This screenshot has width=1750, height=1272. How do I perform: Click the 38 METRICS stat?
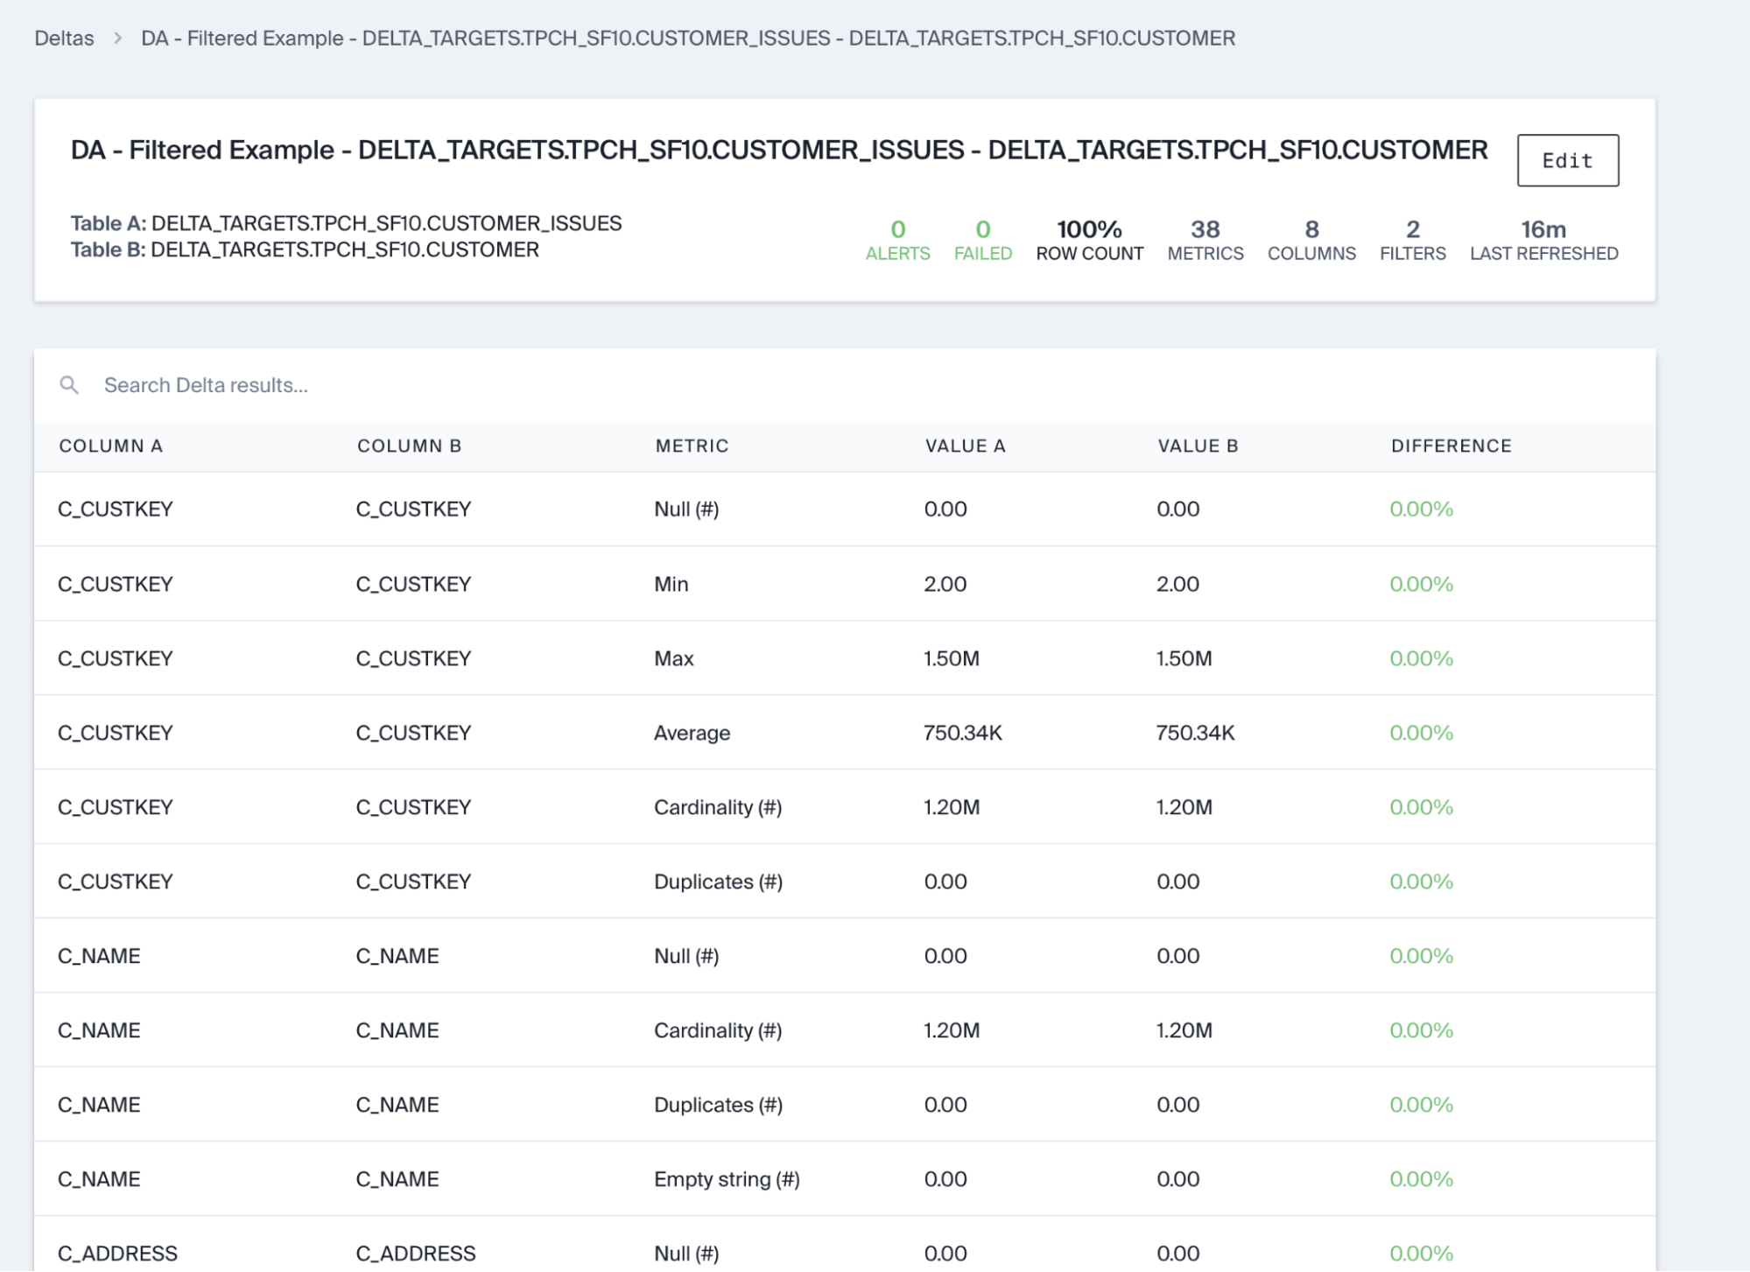coord(1205,240)
